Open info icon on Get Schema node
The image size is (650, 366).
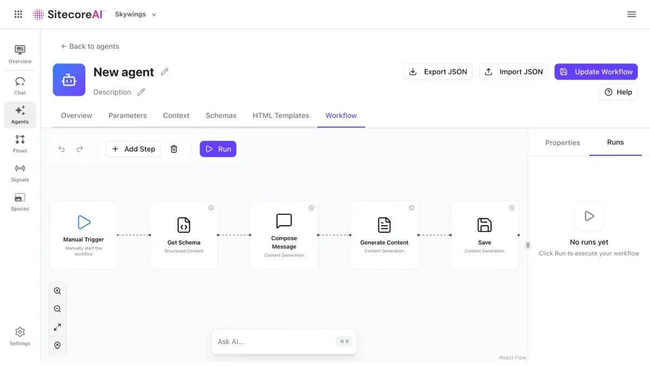211,208
